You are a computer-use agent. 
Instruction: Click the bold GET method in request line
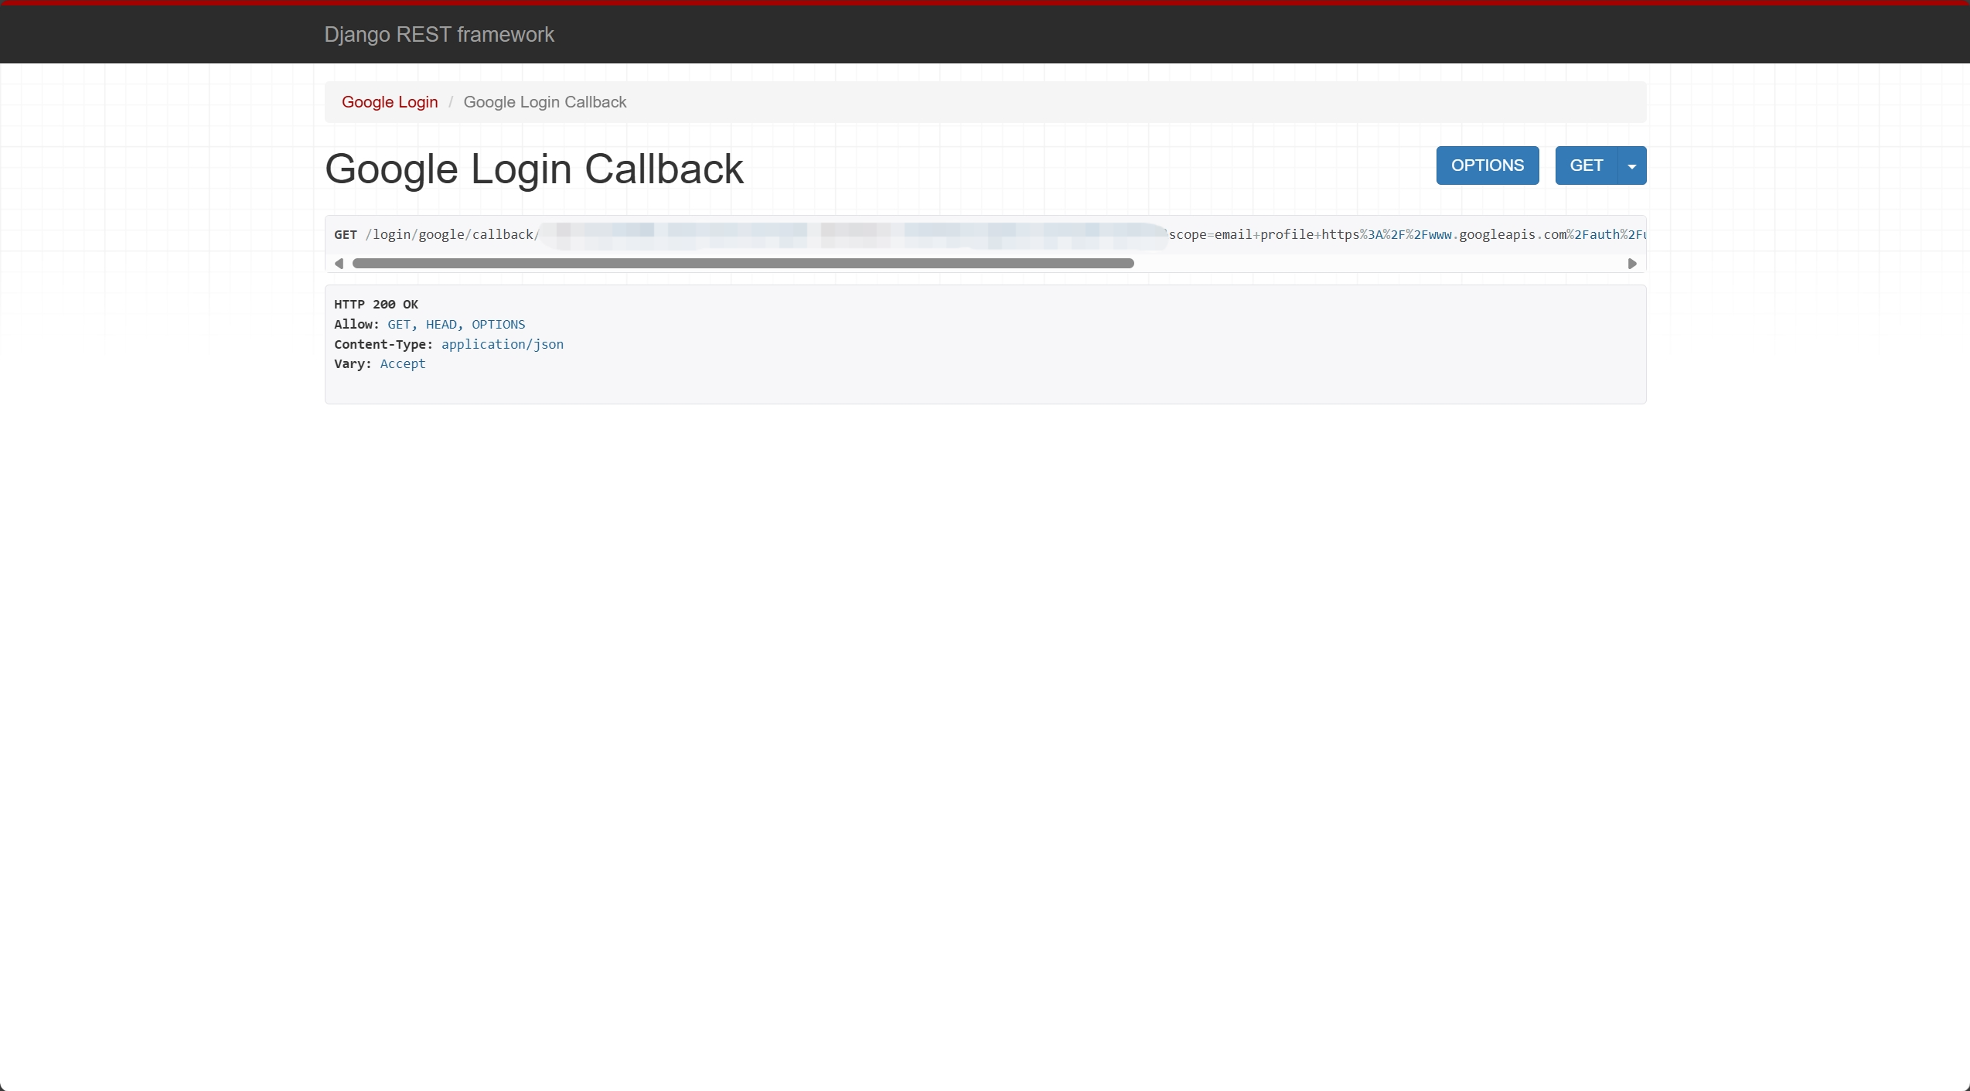[345, 235]
